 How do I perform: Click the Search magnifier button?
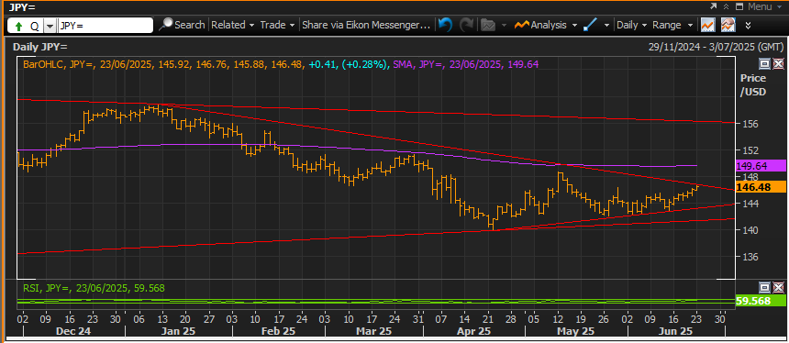(x=181, y=25)
